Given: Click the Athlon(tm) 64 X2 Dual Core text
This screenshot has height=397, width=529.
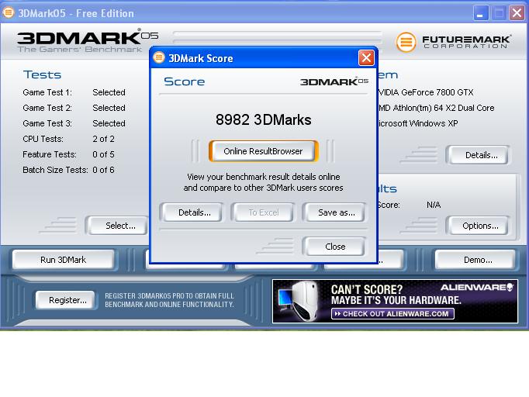Looking at the screenshot, I should (444, 108).
